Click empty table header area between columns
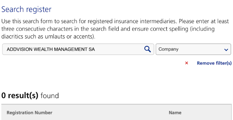The height and width of the screenshot is (120, 233). click(x=110, y=113)
